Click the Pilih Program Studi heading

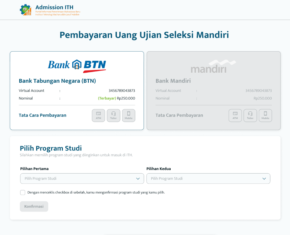tap(51, 148)
